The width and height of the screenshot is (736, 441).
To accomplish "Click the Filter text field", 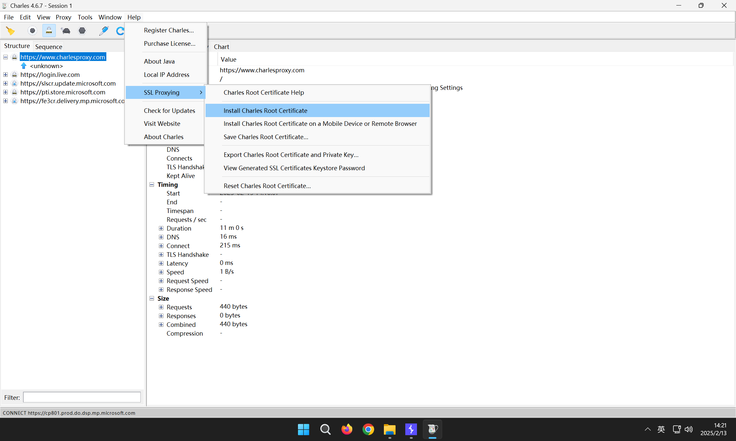I will coord(82,397).
